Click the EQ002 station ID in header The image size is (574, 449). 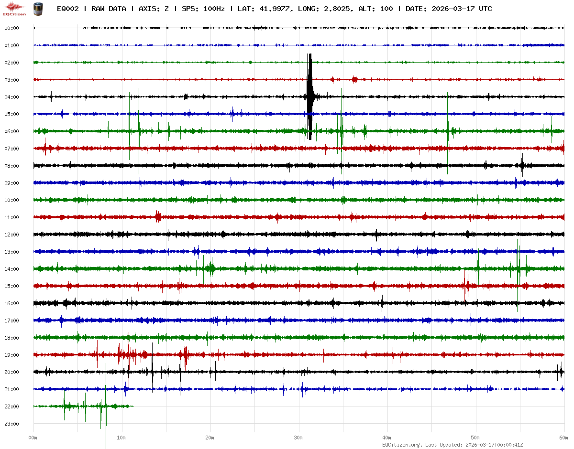pyautogui.click(x=67, y=9)
